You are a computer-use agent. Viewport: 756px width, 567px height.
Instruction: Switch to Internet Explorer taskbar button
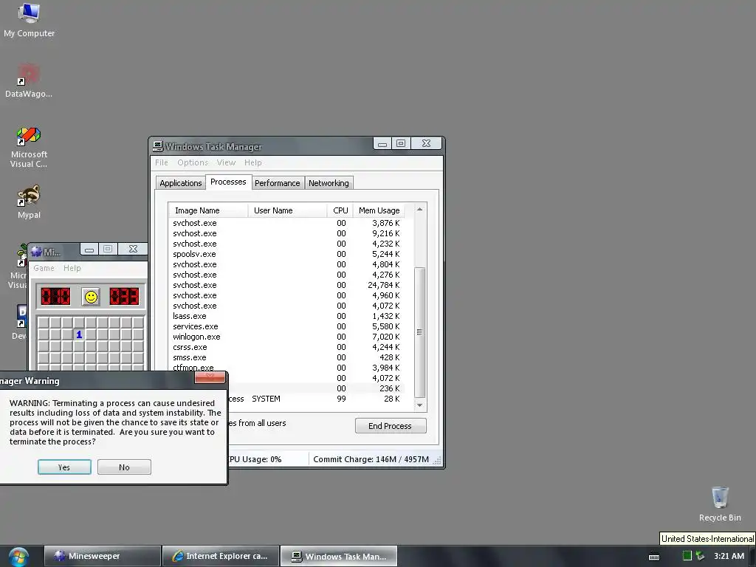(x=221, y=557)
